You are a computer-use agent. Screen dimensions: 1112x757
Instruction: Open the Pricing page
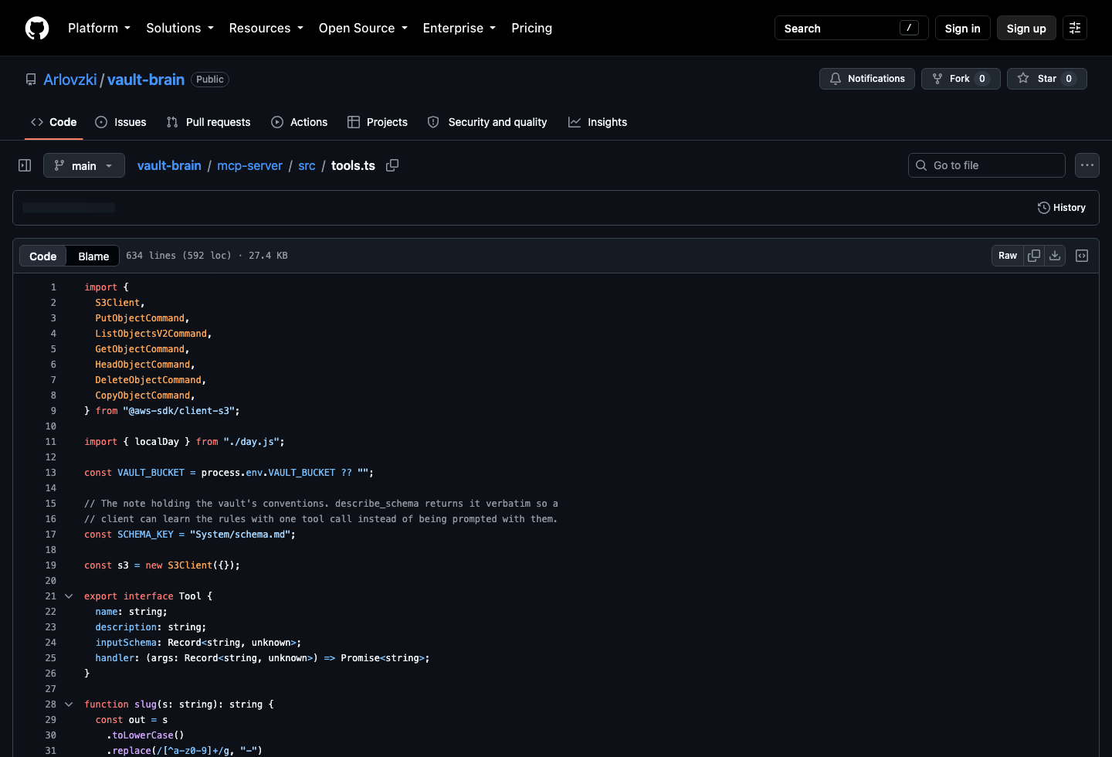[532, 28]
